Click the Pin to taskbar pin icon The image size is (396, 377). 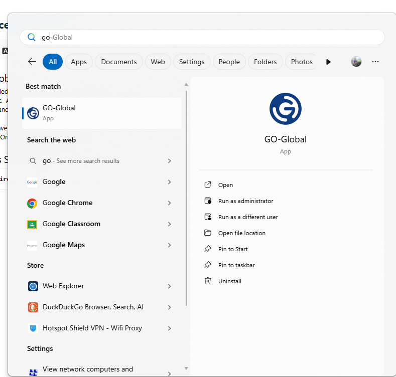coord(208,265)
